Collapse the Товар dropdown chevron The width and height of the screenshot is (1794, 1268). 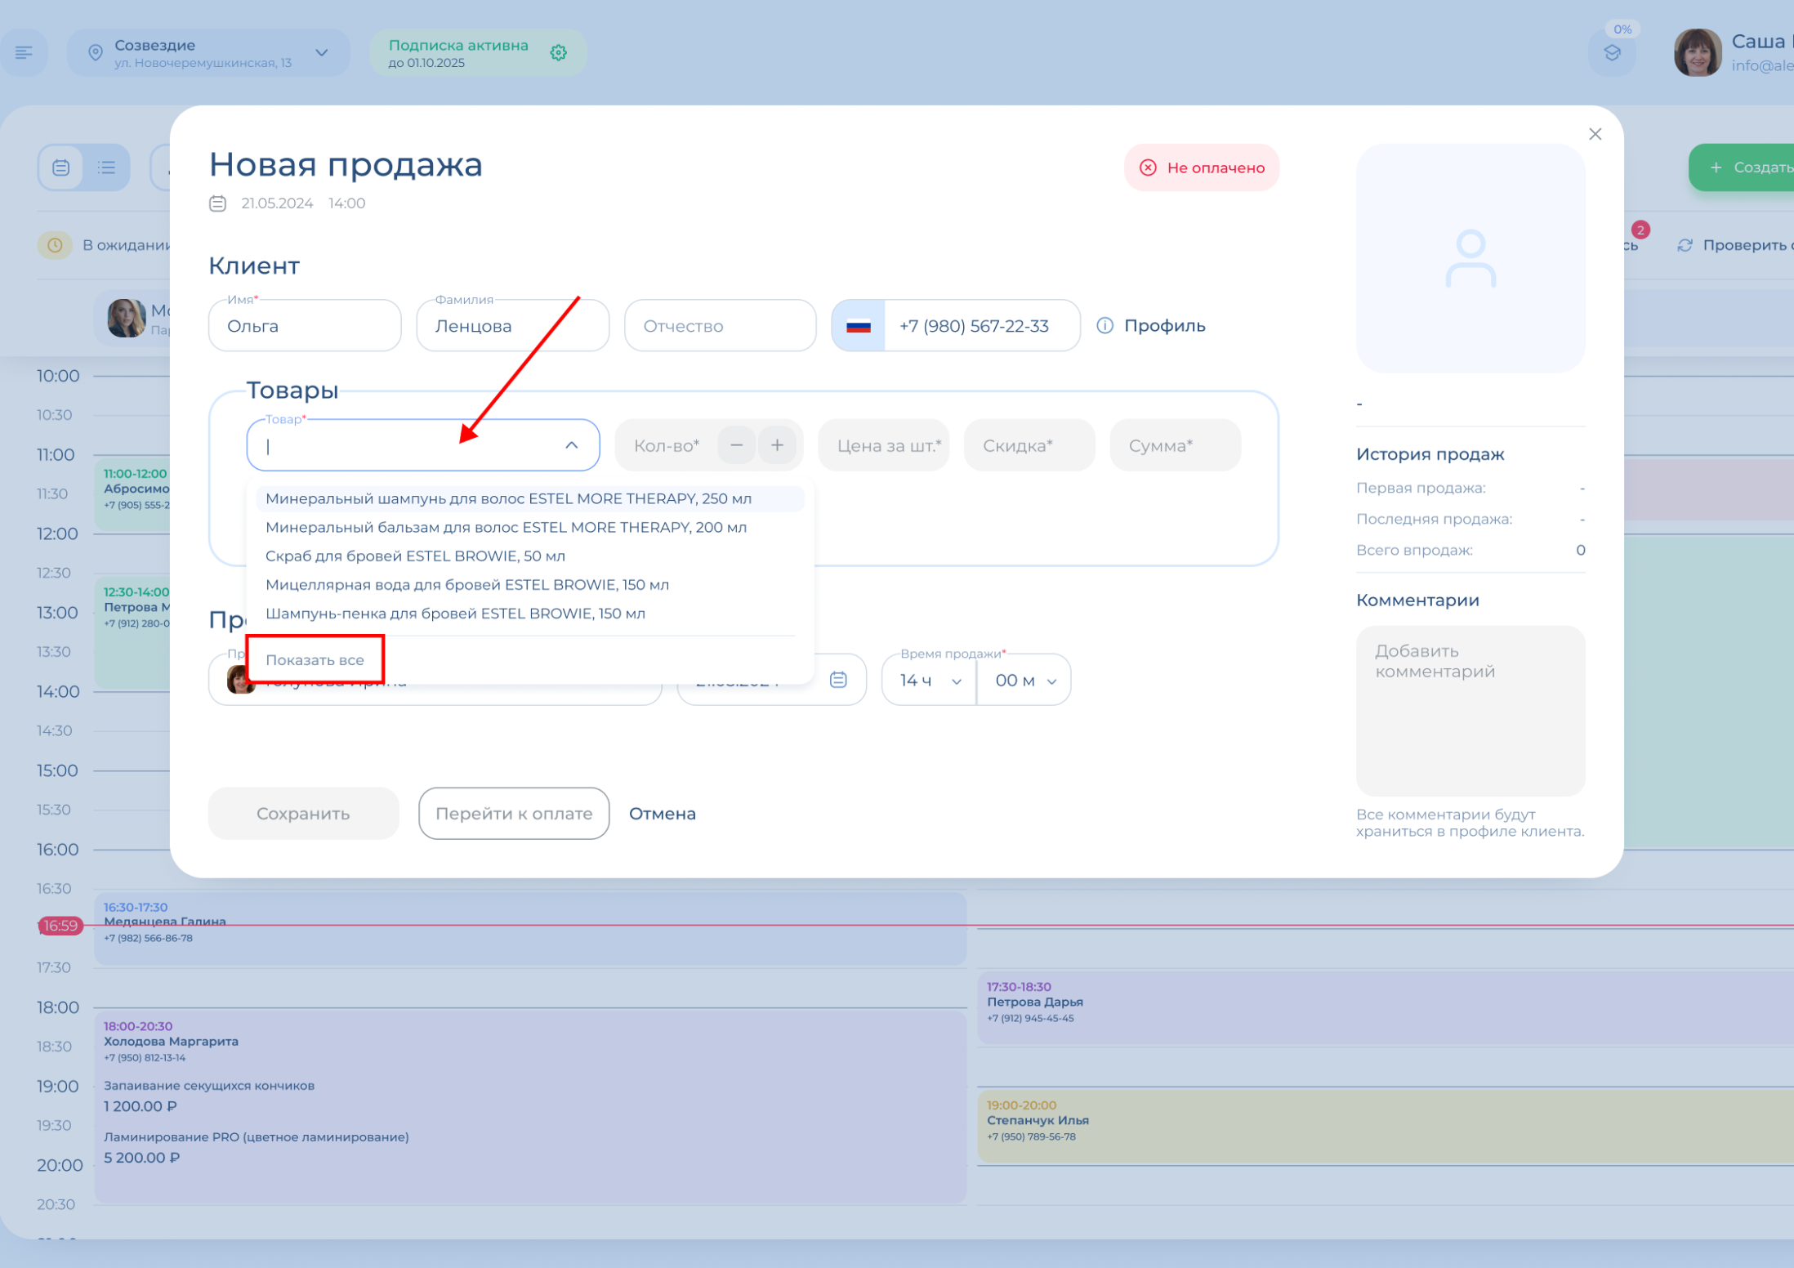(571, 445)
